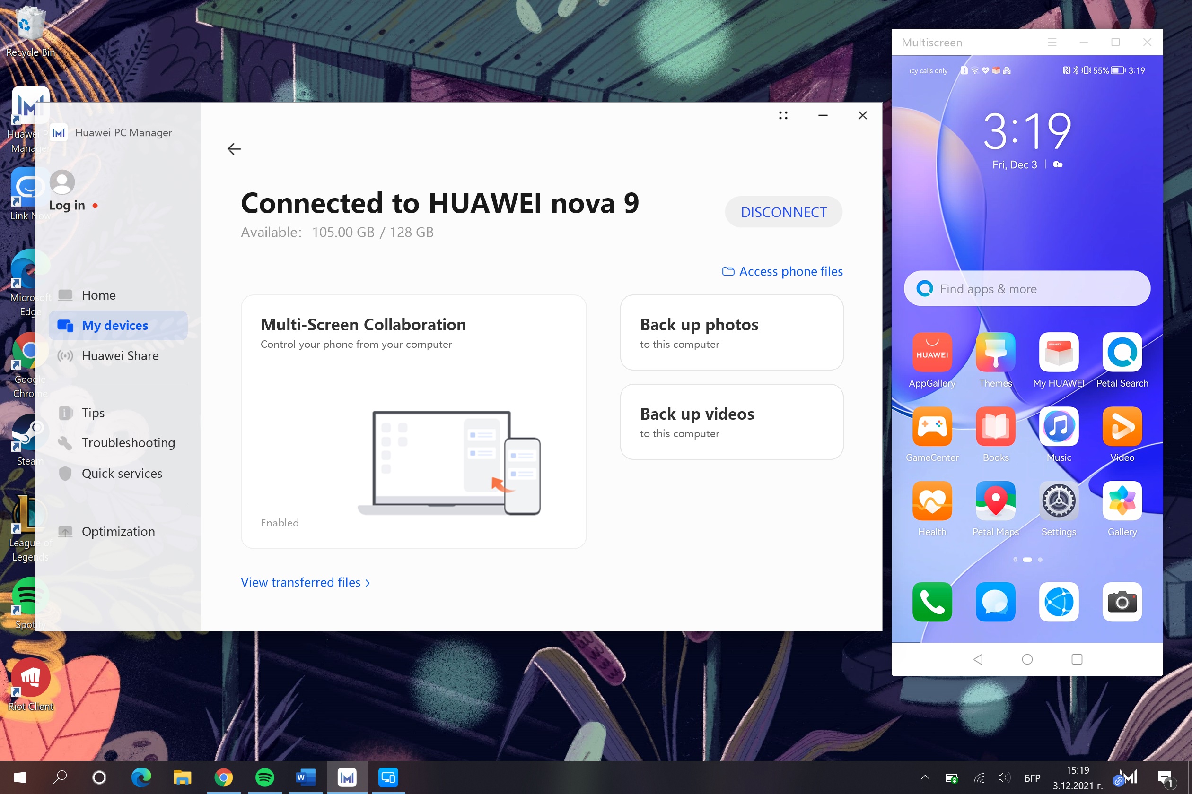
Task: Open the Health app
Action: (931, 501)
